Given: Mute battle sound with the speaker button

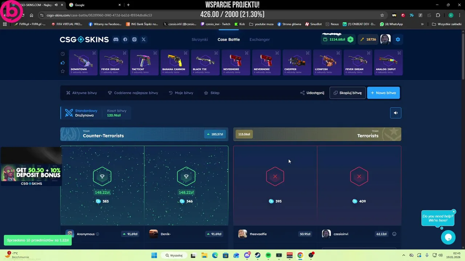Looking at the screenshot, I should pos(396,113).
